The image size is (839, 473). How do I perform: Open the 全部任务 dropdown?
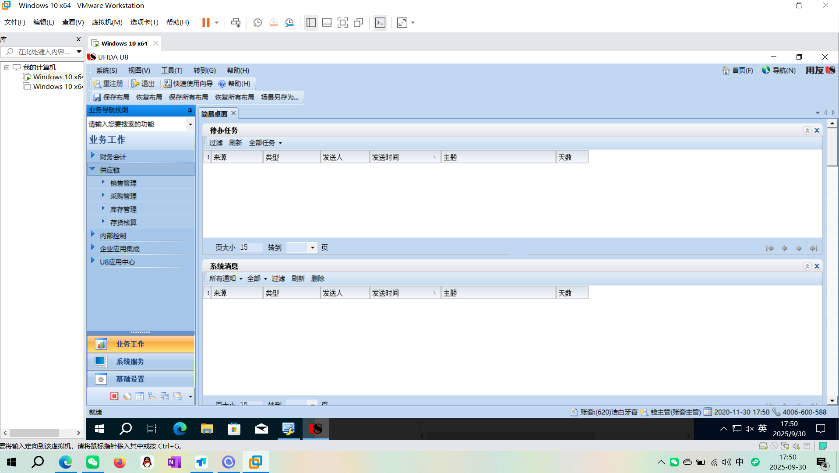click(265, 143)
